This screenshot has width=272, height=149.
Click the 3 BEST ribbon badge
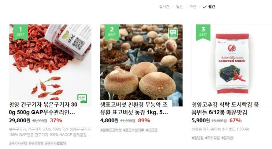click(x=203, y=33)
